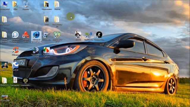Launch the RaidCall shortcut

click(15, 66)
